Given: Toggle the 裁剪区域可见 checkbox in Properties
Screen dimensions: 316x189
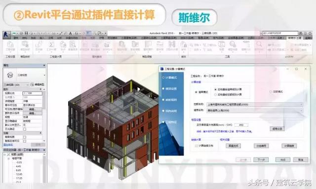Looking at the screenshot, I should tap(25, 141).
